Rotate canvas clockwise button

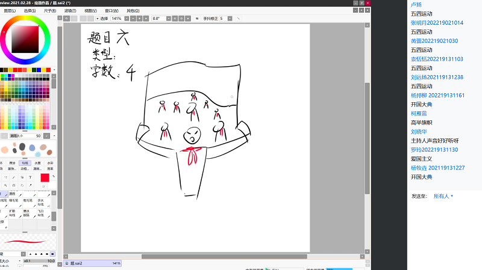181,19
